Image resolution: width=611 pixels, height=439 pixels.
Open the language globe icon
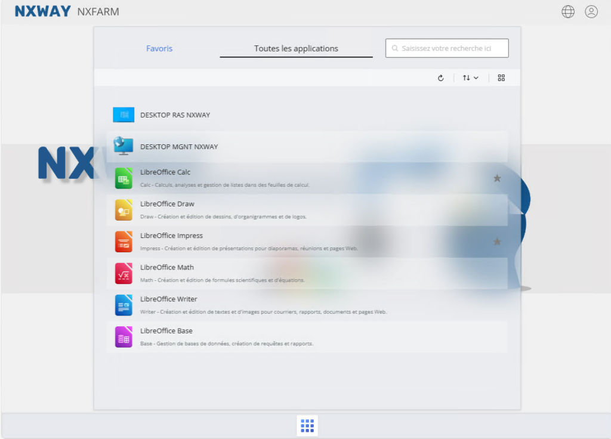(568, 12)
